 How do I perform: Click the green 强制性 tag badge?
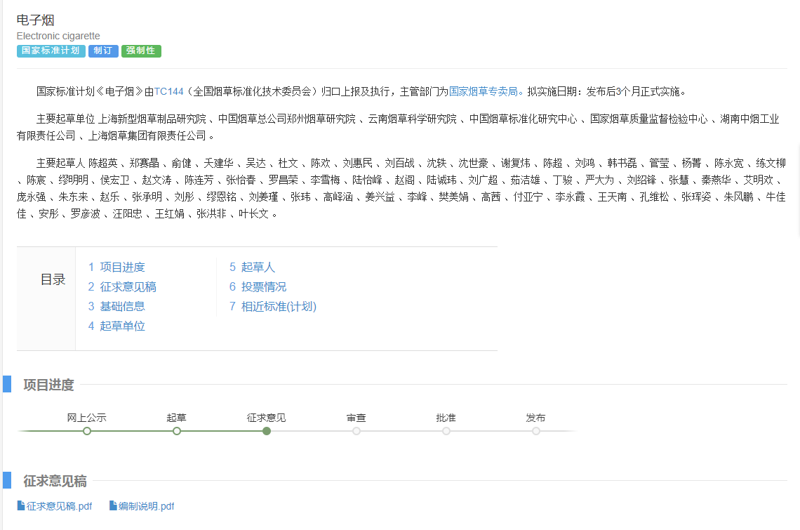[x=141, y=51]
